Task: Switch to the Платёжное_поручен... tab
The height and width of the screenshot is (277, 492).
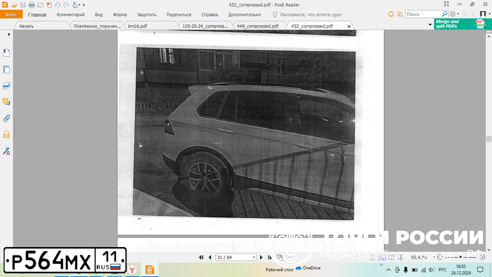Action: (x=97, y=26)
